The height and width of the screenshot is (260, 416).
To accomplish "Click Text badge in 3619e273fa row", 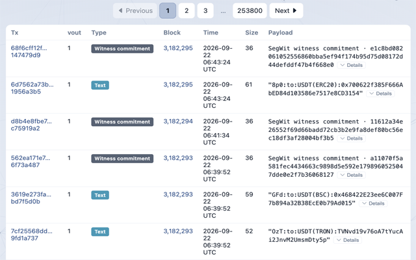I will click(x=100, y=195).
